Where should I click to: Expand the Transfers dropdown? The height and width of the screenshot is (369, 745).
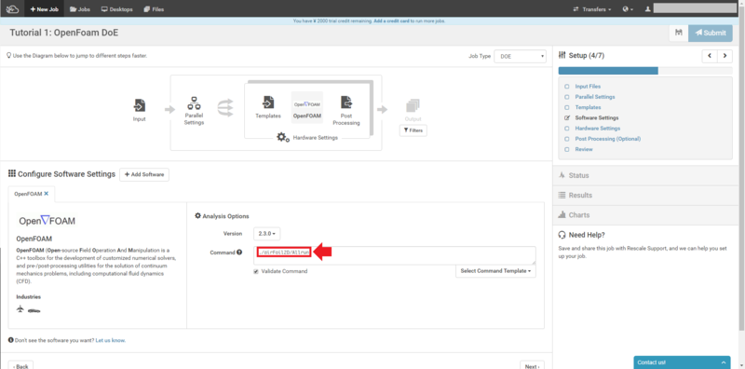point(592,9)
